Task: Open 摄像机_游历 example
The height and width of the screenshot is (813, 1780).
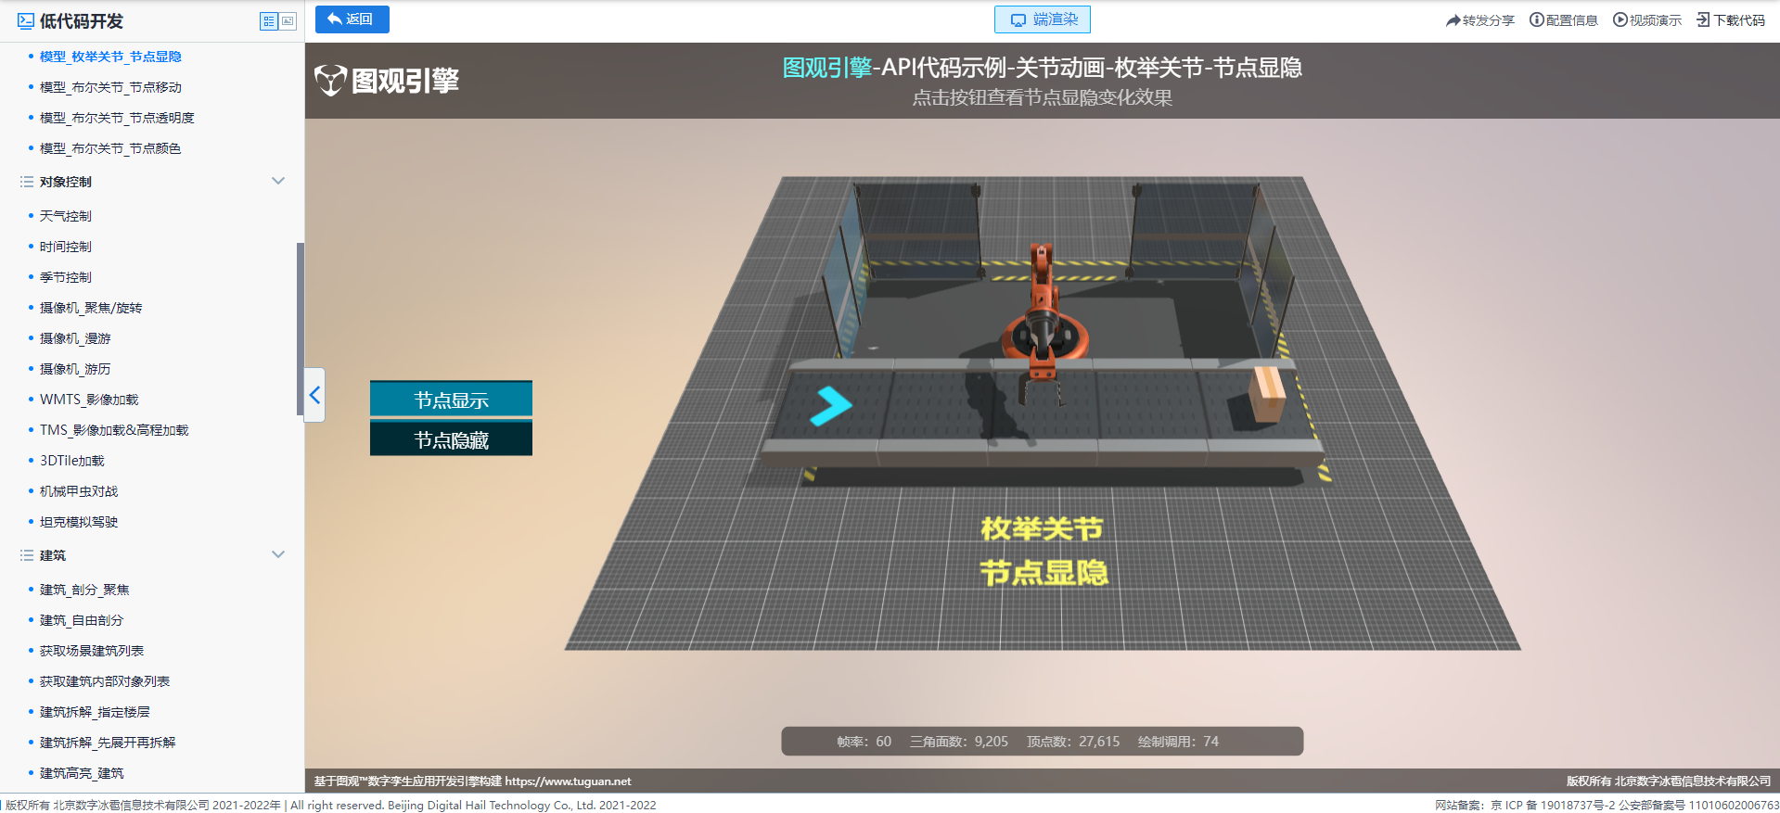Action: pos(75,369)
